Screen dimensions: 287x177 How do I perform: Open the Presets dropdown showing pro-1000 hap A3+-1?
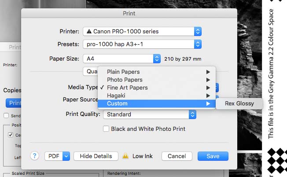pos(142,44)
